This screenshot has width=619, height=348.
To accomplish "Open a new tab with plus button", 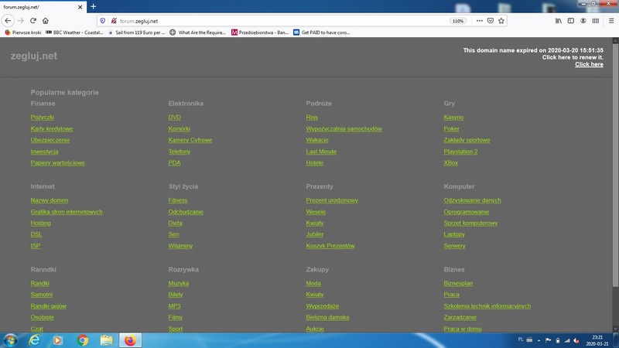I will pyautogui.click(x=94, y=6).
